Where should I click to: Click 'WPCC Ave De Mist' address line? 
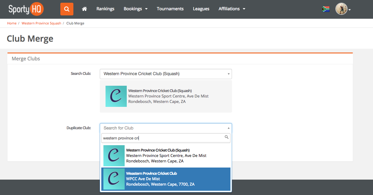point(143,179)
